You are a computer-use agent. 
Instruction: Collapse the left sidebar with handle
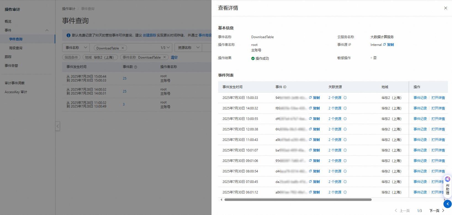pyautogui.click(x=57, y=126)
